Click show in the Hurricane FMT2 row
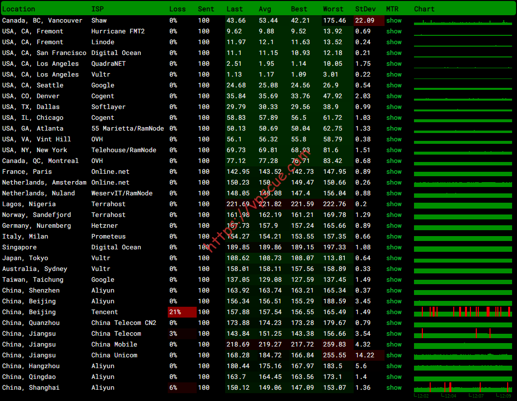517x401 pixels. tap(394, 31)
